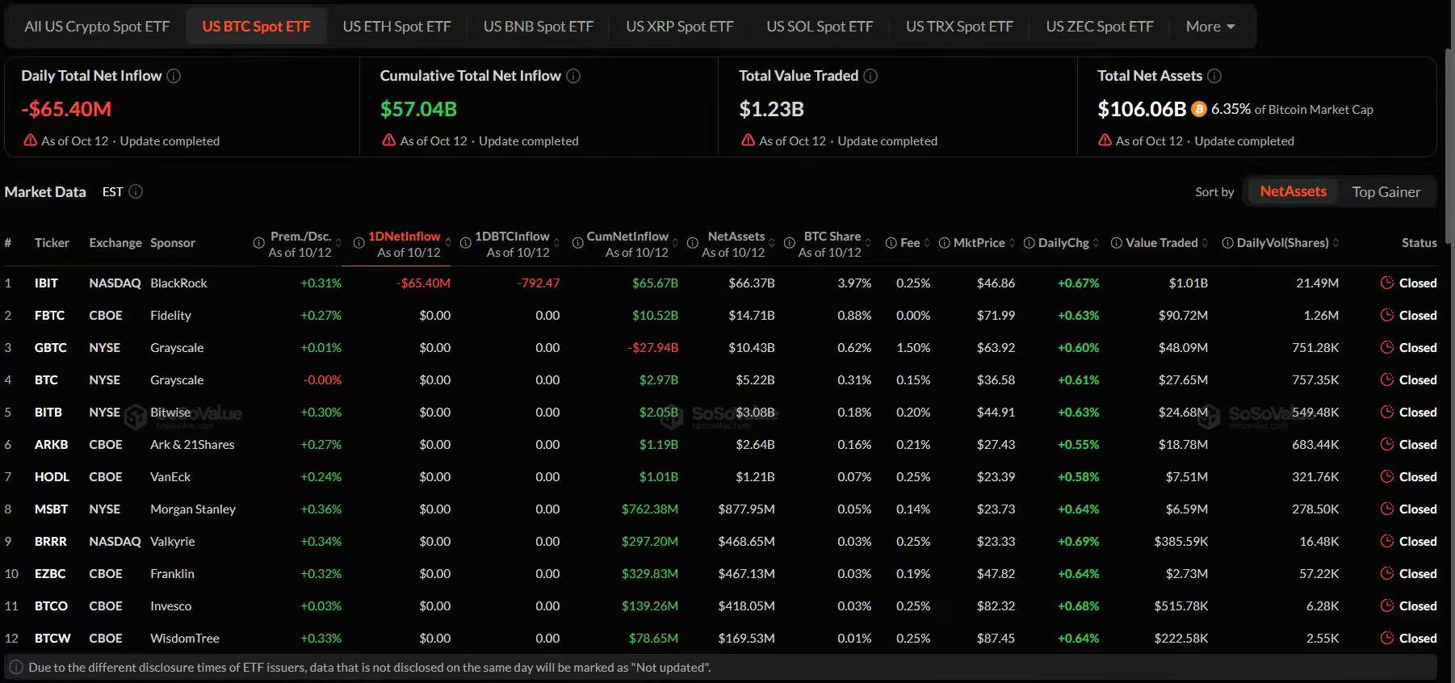This screenshot has width=1455, height=683.
Task: Click sort arrows on MktPrice column
Action: pos(1012,243)
